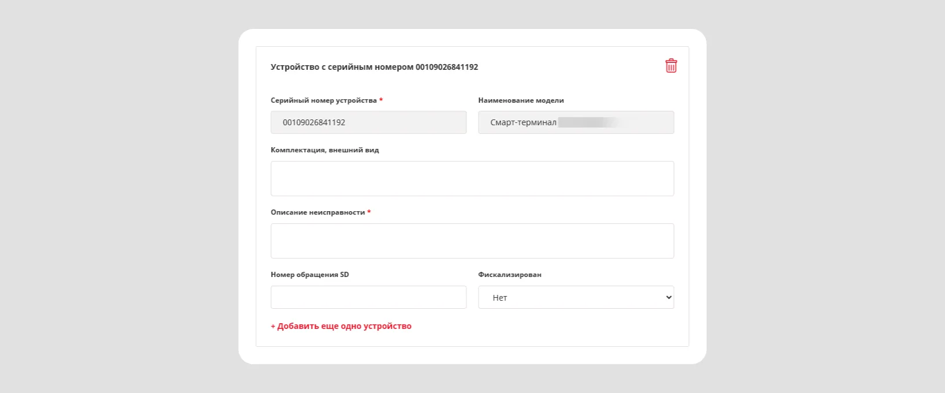Click the 'Фискализирован' label

tap(510, 275)
